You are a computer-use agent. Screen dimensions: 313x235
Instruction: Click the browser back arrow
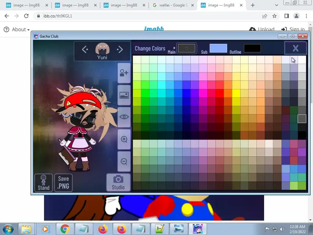[x=7, y=16]
